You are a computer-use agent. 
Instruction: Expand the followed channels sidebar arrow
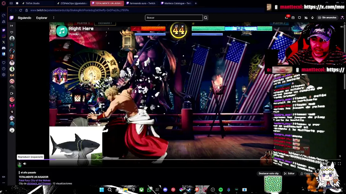point(11,26)
